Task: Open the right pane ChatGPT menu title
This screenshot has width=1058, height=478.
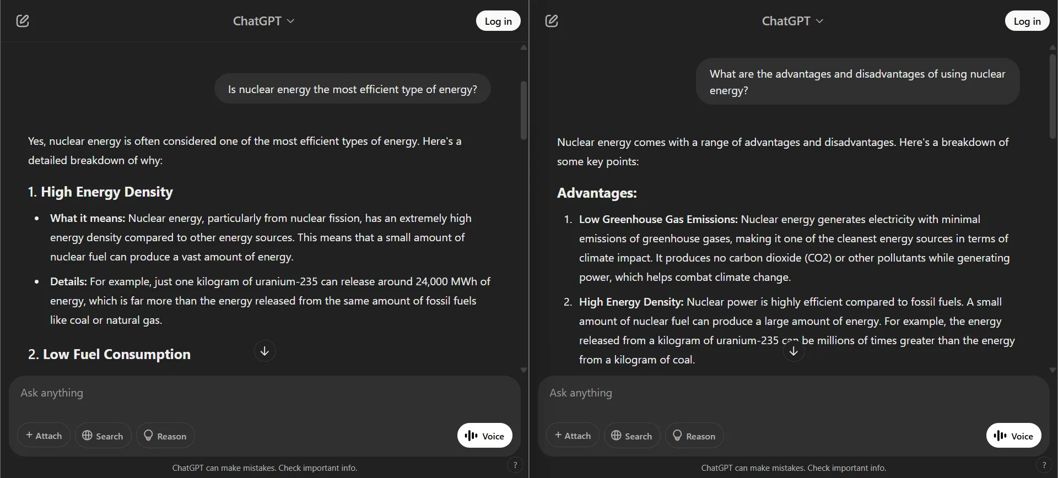Action: click(x=787, y=20)
